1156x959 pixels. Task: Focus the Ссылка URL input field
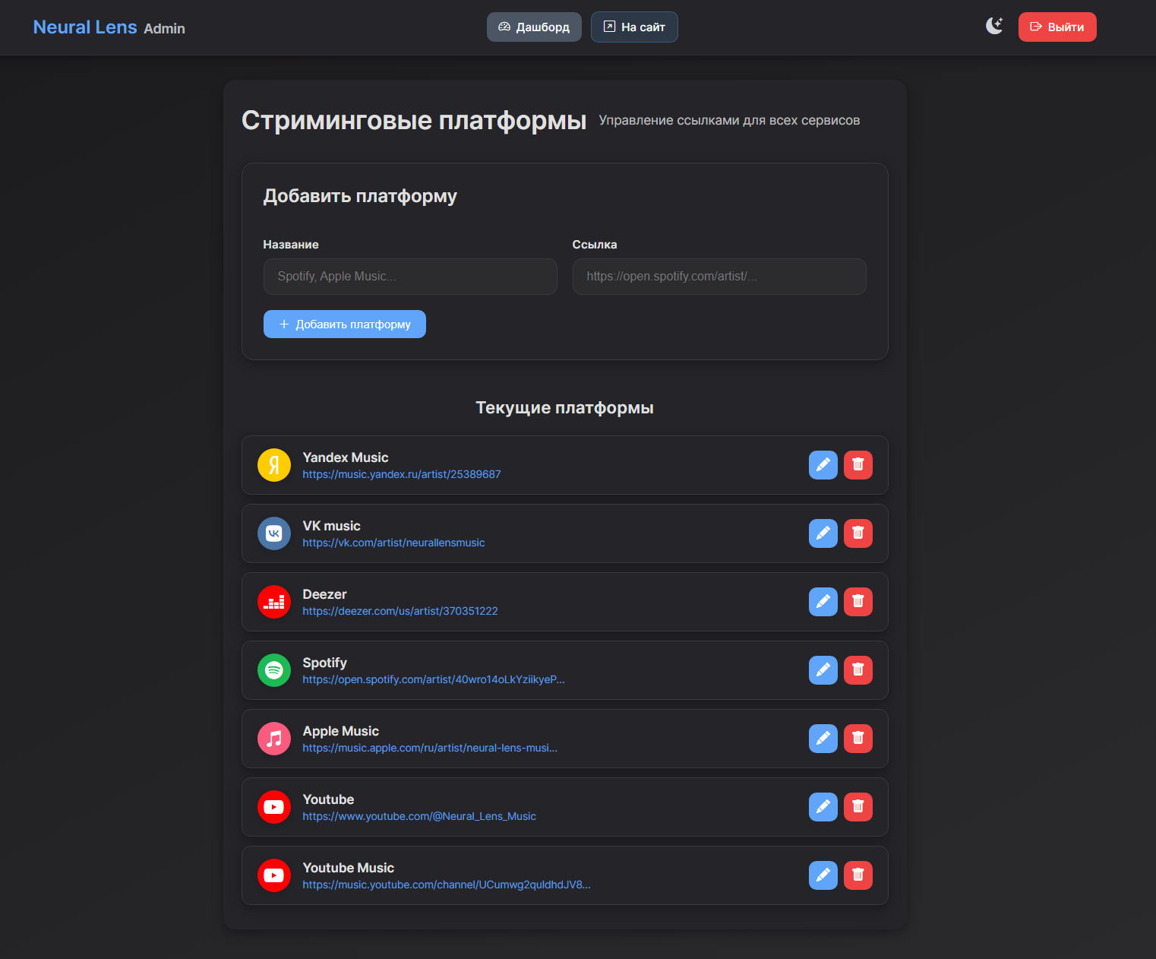[x=719, y=277]
